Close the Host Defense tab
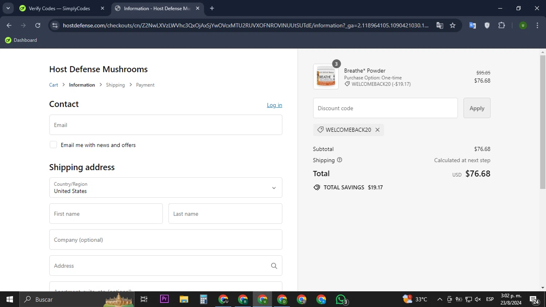Viewport: 546px width, 307px height. tap(198, 8)
